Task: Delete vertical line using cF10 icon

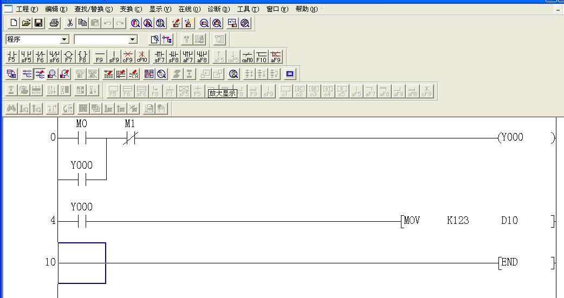Action: click(x=142, y=56)
